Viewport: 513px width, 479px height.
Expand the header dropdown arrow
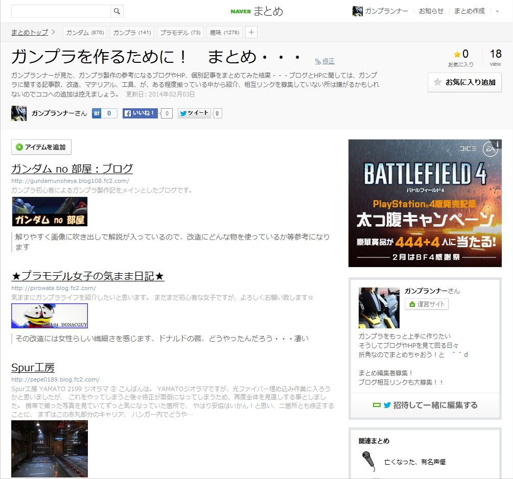click(x=497, y=11)
